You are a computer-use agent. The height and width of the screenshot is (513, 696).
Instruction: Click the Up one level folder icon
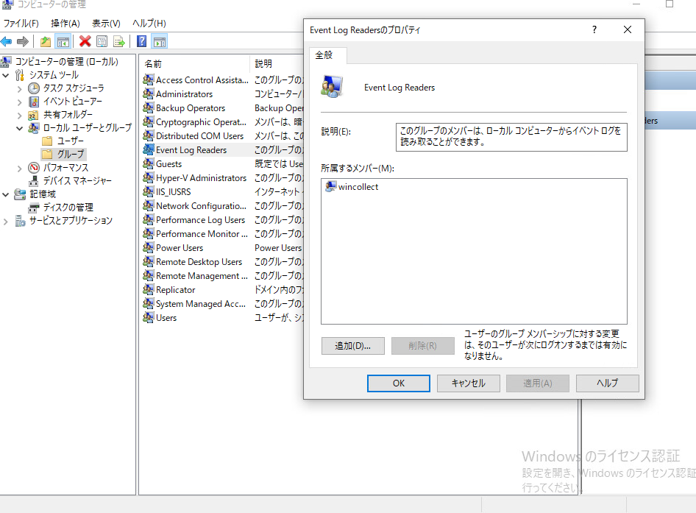(46, 42)
